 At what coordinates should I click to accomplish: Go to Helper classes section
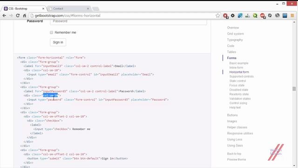pyautogui.click(x=237, y=127)
